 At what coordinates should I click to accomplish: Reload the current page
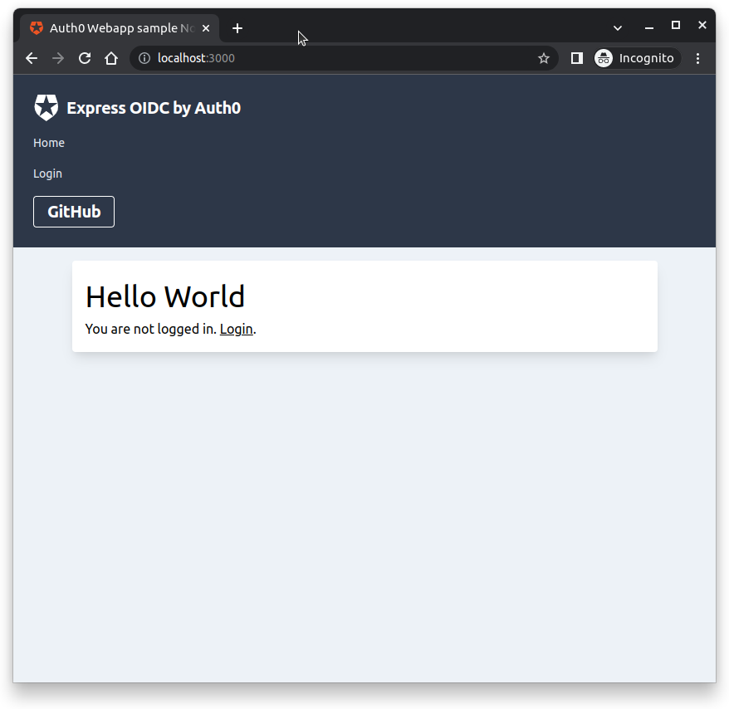pyautogui.click(x=85, y=58)
